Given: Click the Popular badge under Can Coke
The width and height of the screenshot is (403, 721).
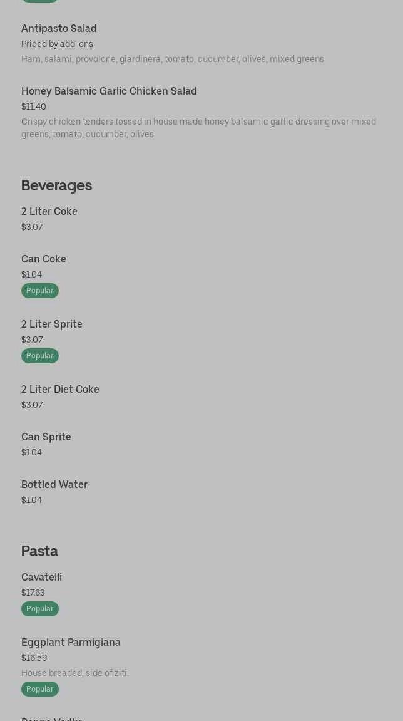Looking at the screenshot, I should click(x=40, y=291).
